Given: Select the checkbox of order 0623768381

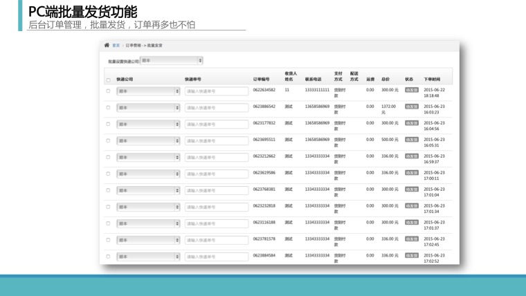Looking at the screenshot, I should pyautogui.click(x=108, y=190).
